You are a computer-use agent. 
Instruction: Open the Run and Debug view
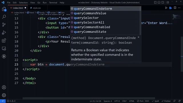pyautogui.click(x=4, y=33)
